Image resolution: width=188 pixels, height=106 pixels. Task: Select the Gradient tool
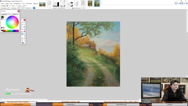pyautogui.click(x=24, y=32)
